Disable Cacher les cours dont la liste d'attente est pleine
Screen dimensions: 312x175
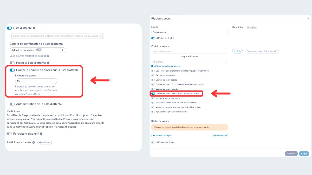[x=153, y=93]
